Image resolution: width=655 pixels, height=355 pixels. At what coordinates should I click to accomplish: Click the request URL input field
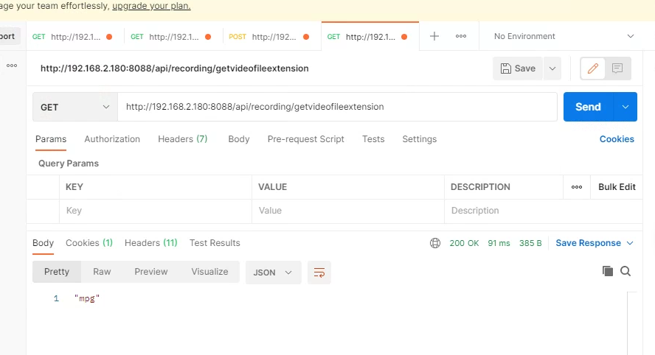coord(337,107)
